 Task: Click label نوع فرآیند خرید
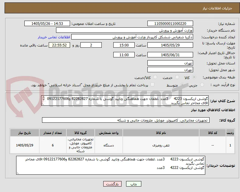coord(223,85)
